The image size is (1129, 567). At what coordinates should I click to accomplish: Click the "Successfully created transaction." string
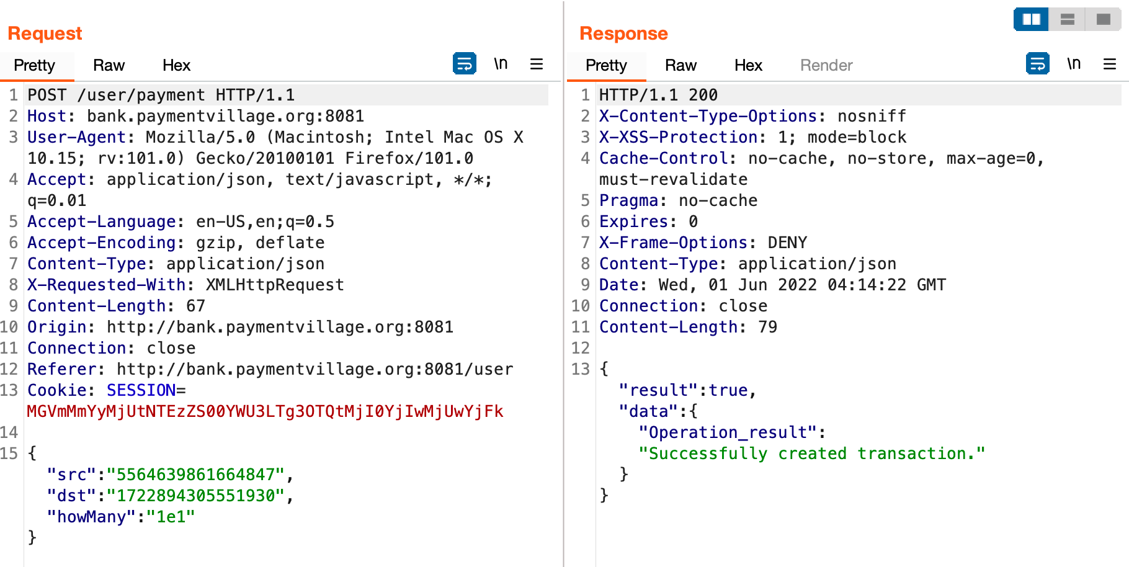(x=812, y=453)
